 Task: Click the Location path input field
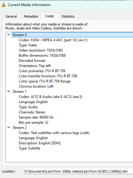tap(79, 171)
